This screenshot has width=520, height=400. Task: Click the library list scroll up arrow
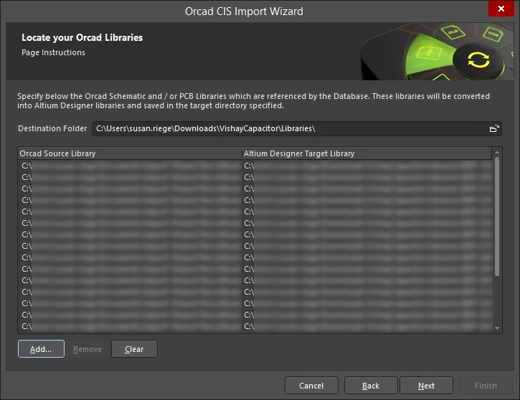497,152
